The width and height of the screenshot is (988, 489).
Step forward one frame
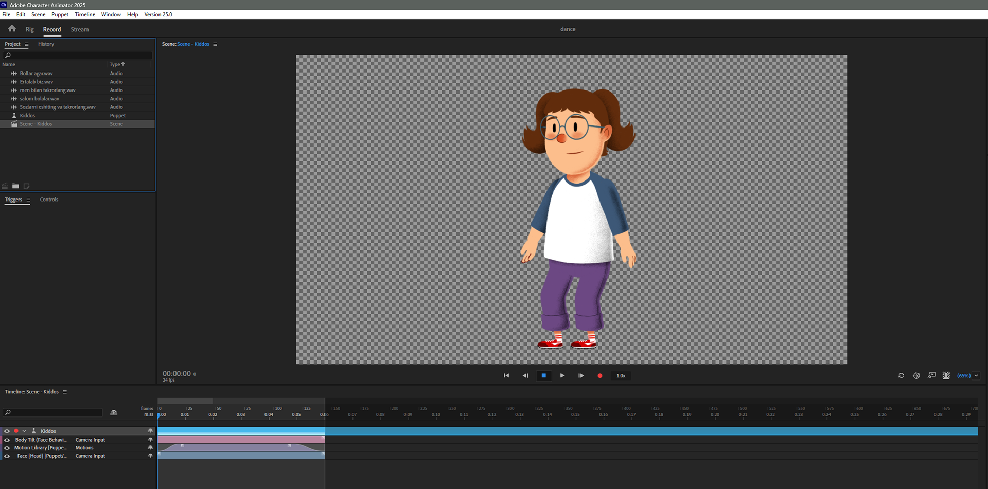click(581, 376)
